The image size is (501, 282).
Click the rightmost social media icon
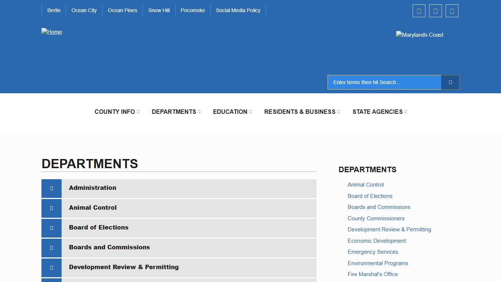452,11
